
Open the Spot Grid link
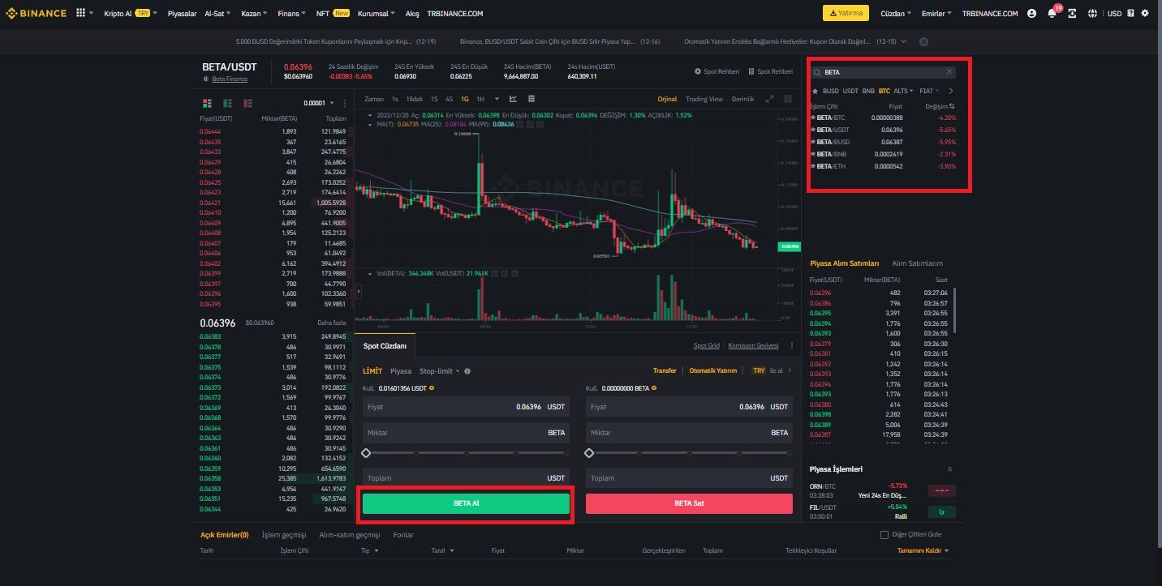pyautogui.click(x=707, y=346)
